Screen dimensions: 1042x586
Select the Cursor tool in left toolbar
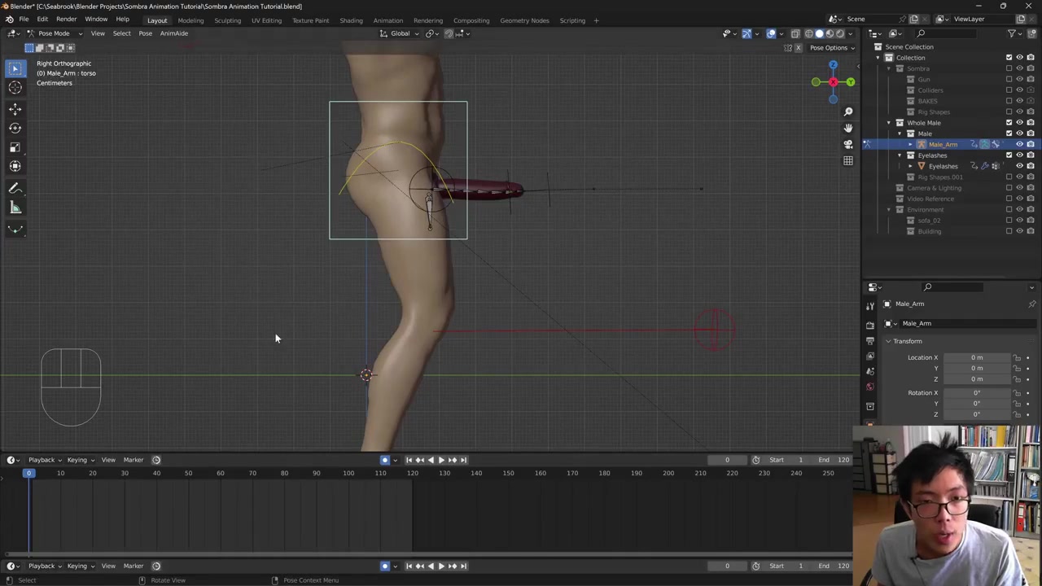click(15, 88)
